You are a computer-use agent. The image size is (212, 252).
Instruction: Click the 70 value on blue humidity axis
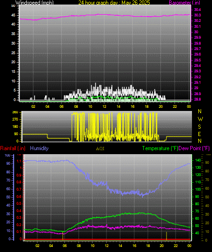coord(8,180)
